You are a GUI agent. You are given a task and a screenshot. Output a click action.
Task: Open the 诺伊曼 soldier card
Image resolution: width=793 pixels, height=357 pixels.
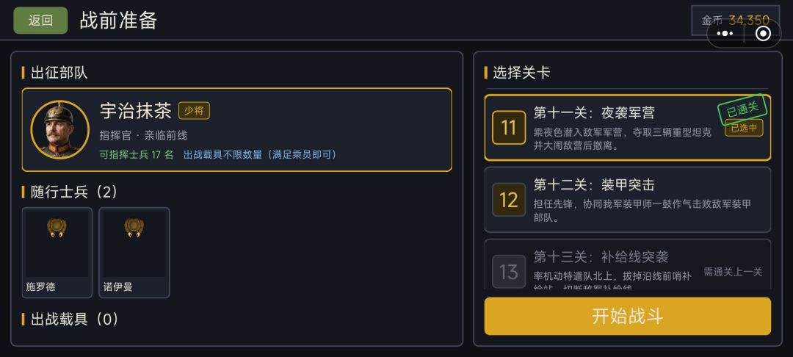point(134,253)
